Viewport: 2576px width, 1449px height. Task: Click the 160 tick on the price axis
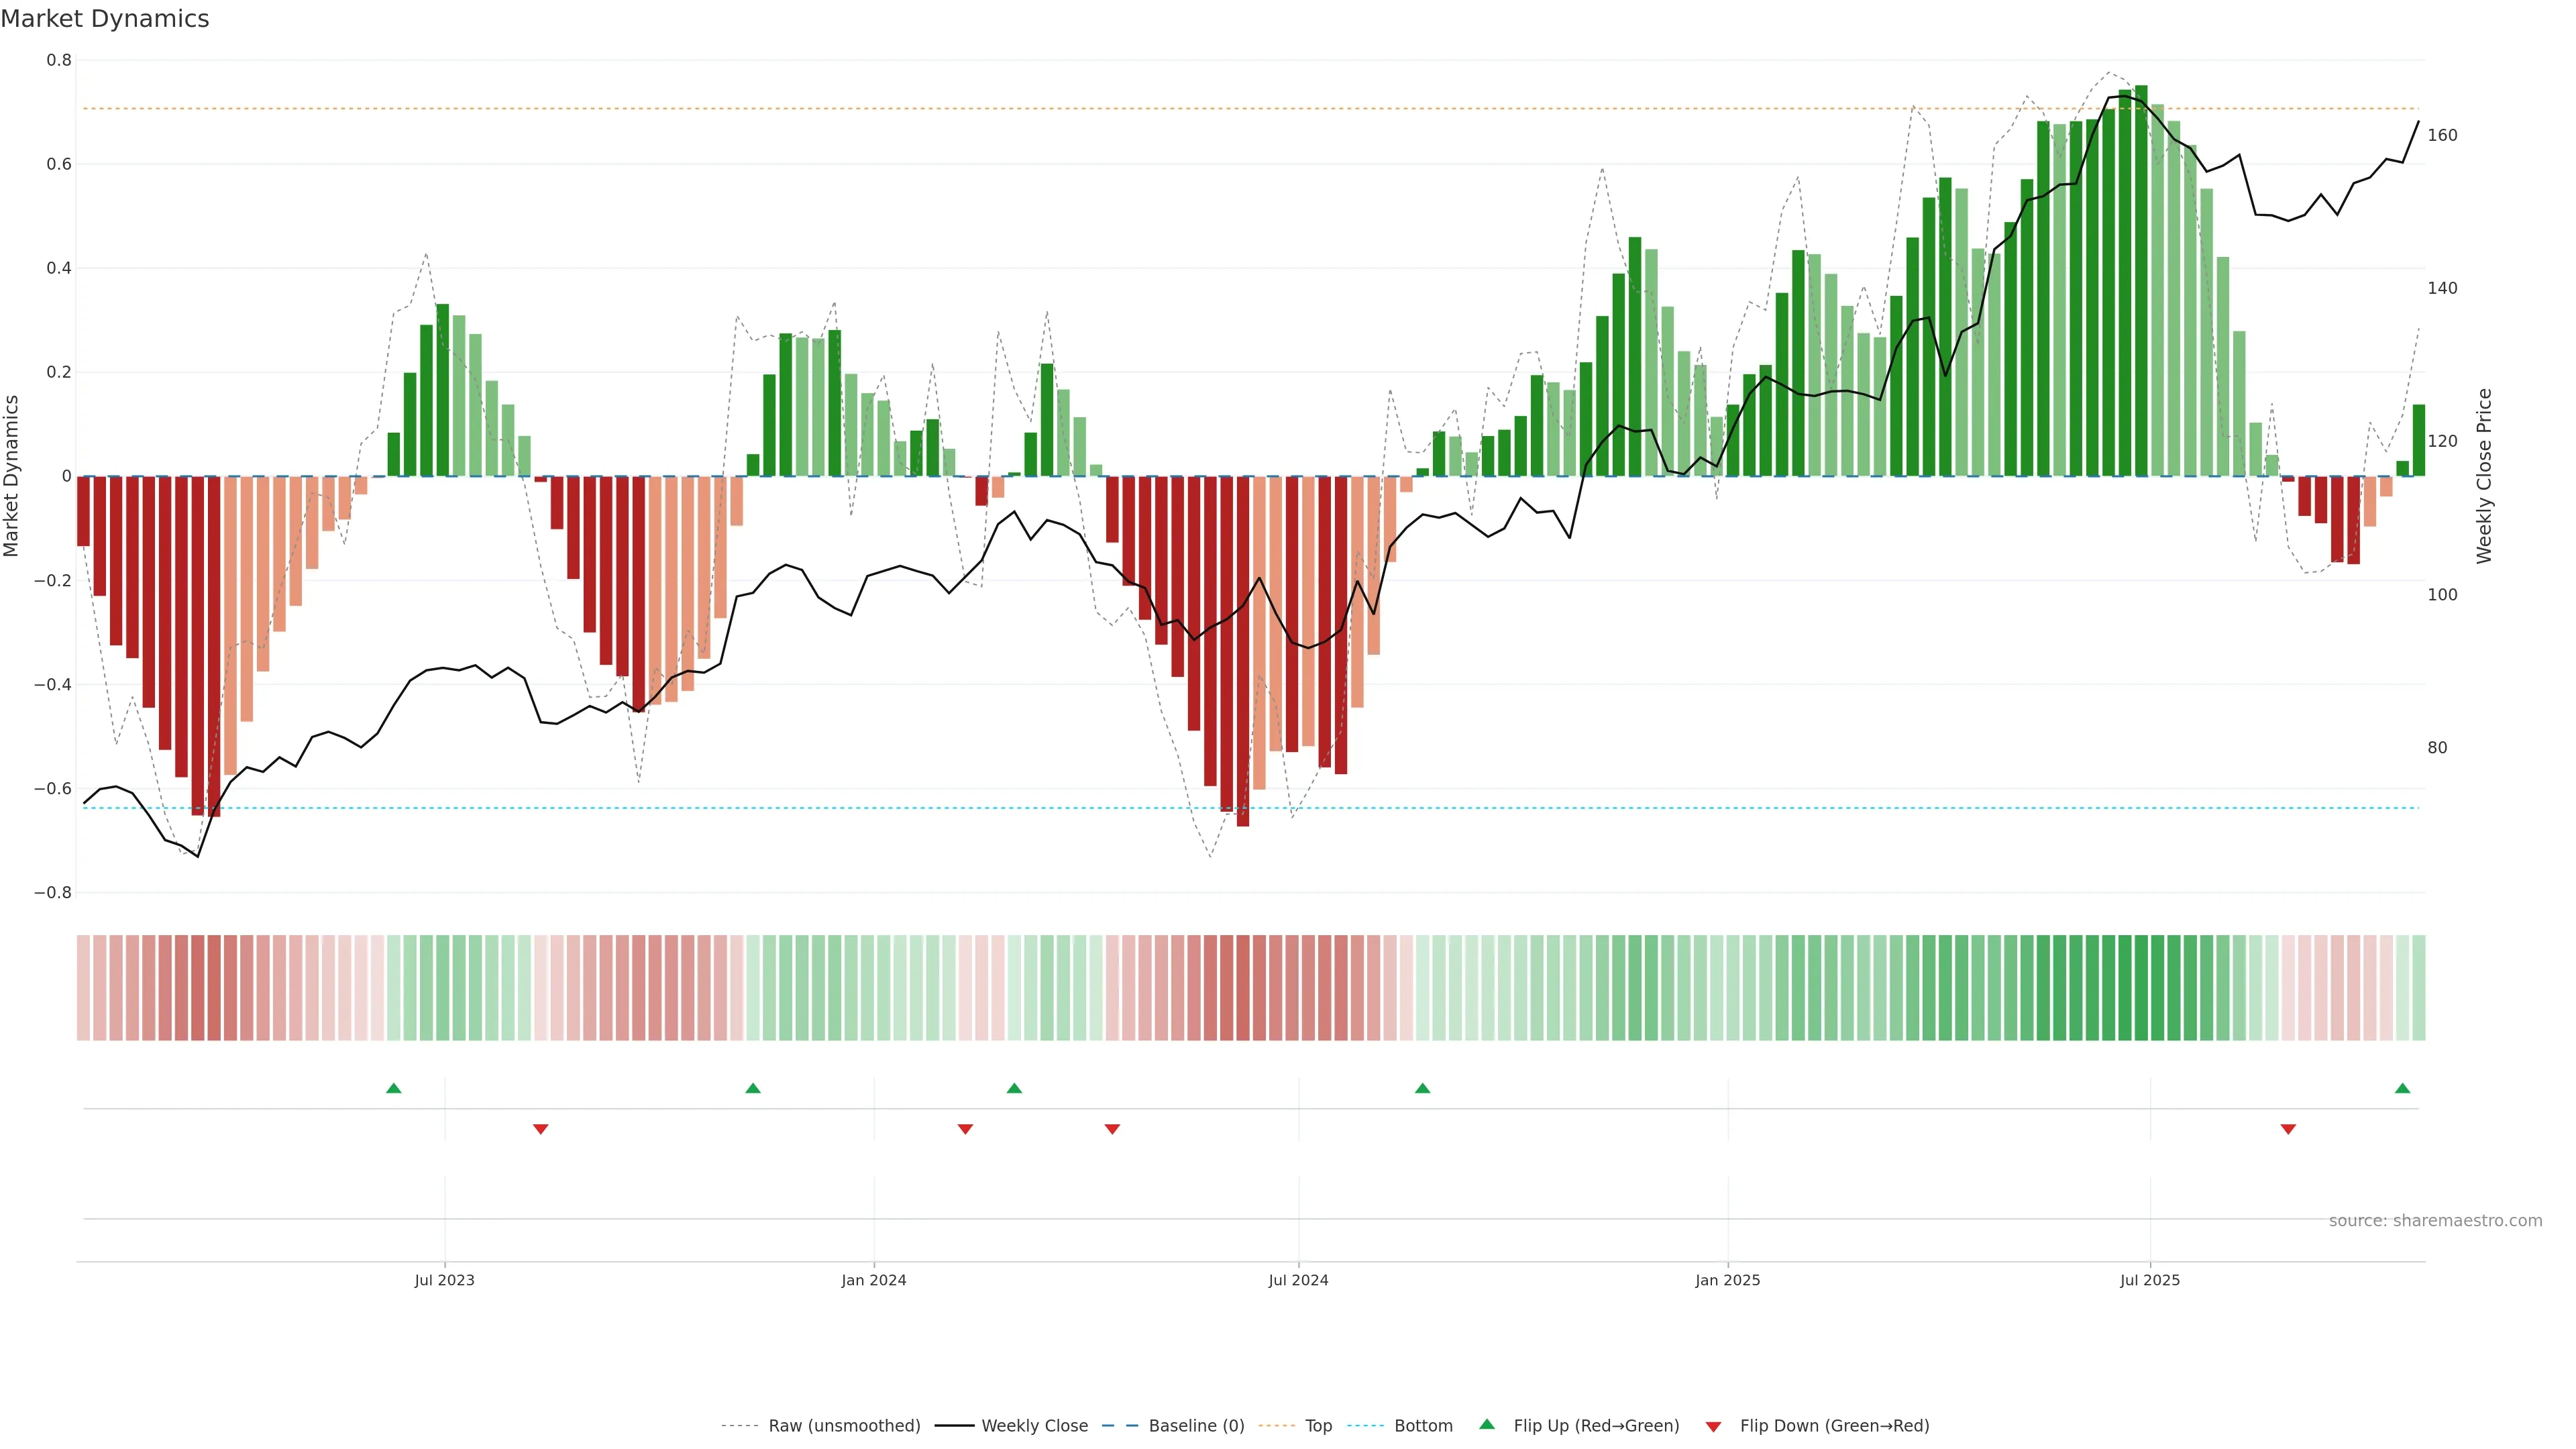(2442, 135)
